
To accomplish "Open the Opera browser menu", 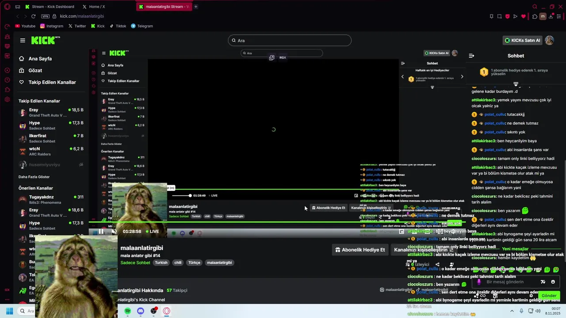I will [7, 7].
